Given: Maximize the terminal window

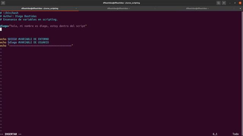Looking at the screenshot, I should (x=235, y=3).
